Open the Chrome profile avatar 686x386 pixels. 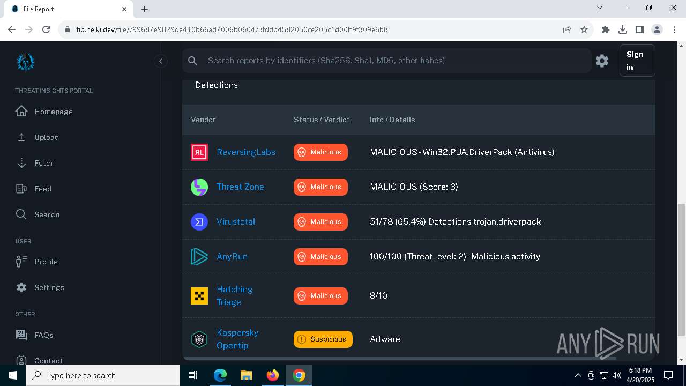(657, 29)
